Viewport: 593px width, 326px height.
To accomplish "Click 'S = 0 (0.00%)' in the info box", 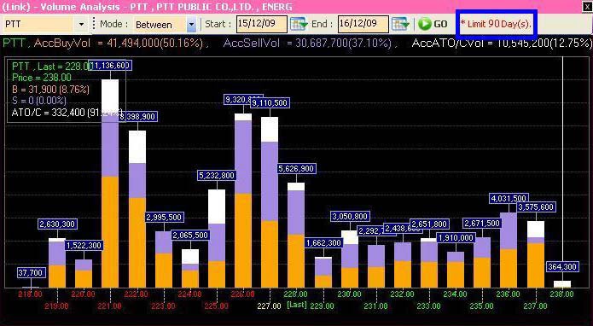I will [39, 101].
